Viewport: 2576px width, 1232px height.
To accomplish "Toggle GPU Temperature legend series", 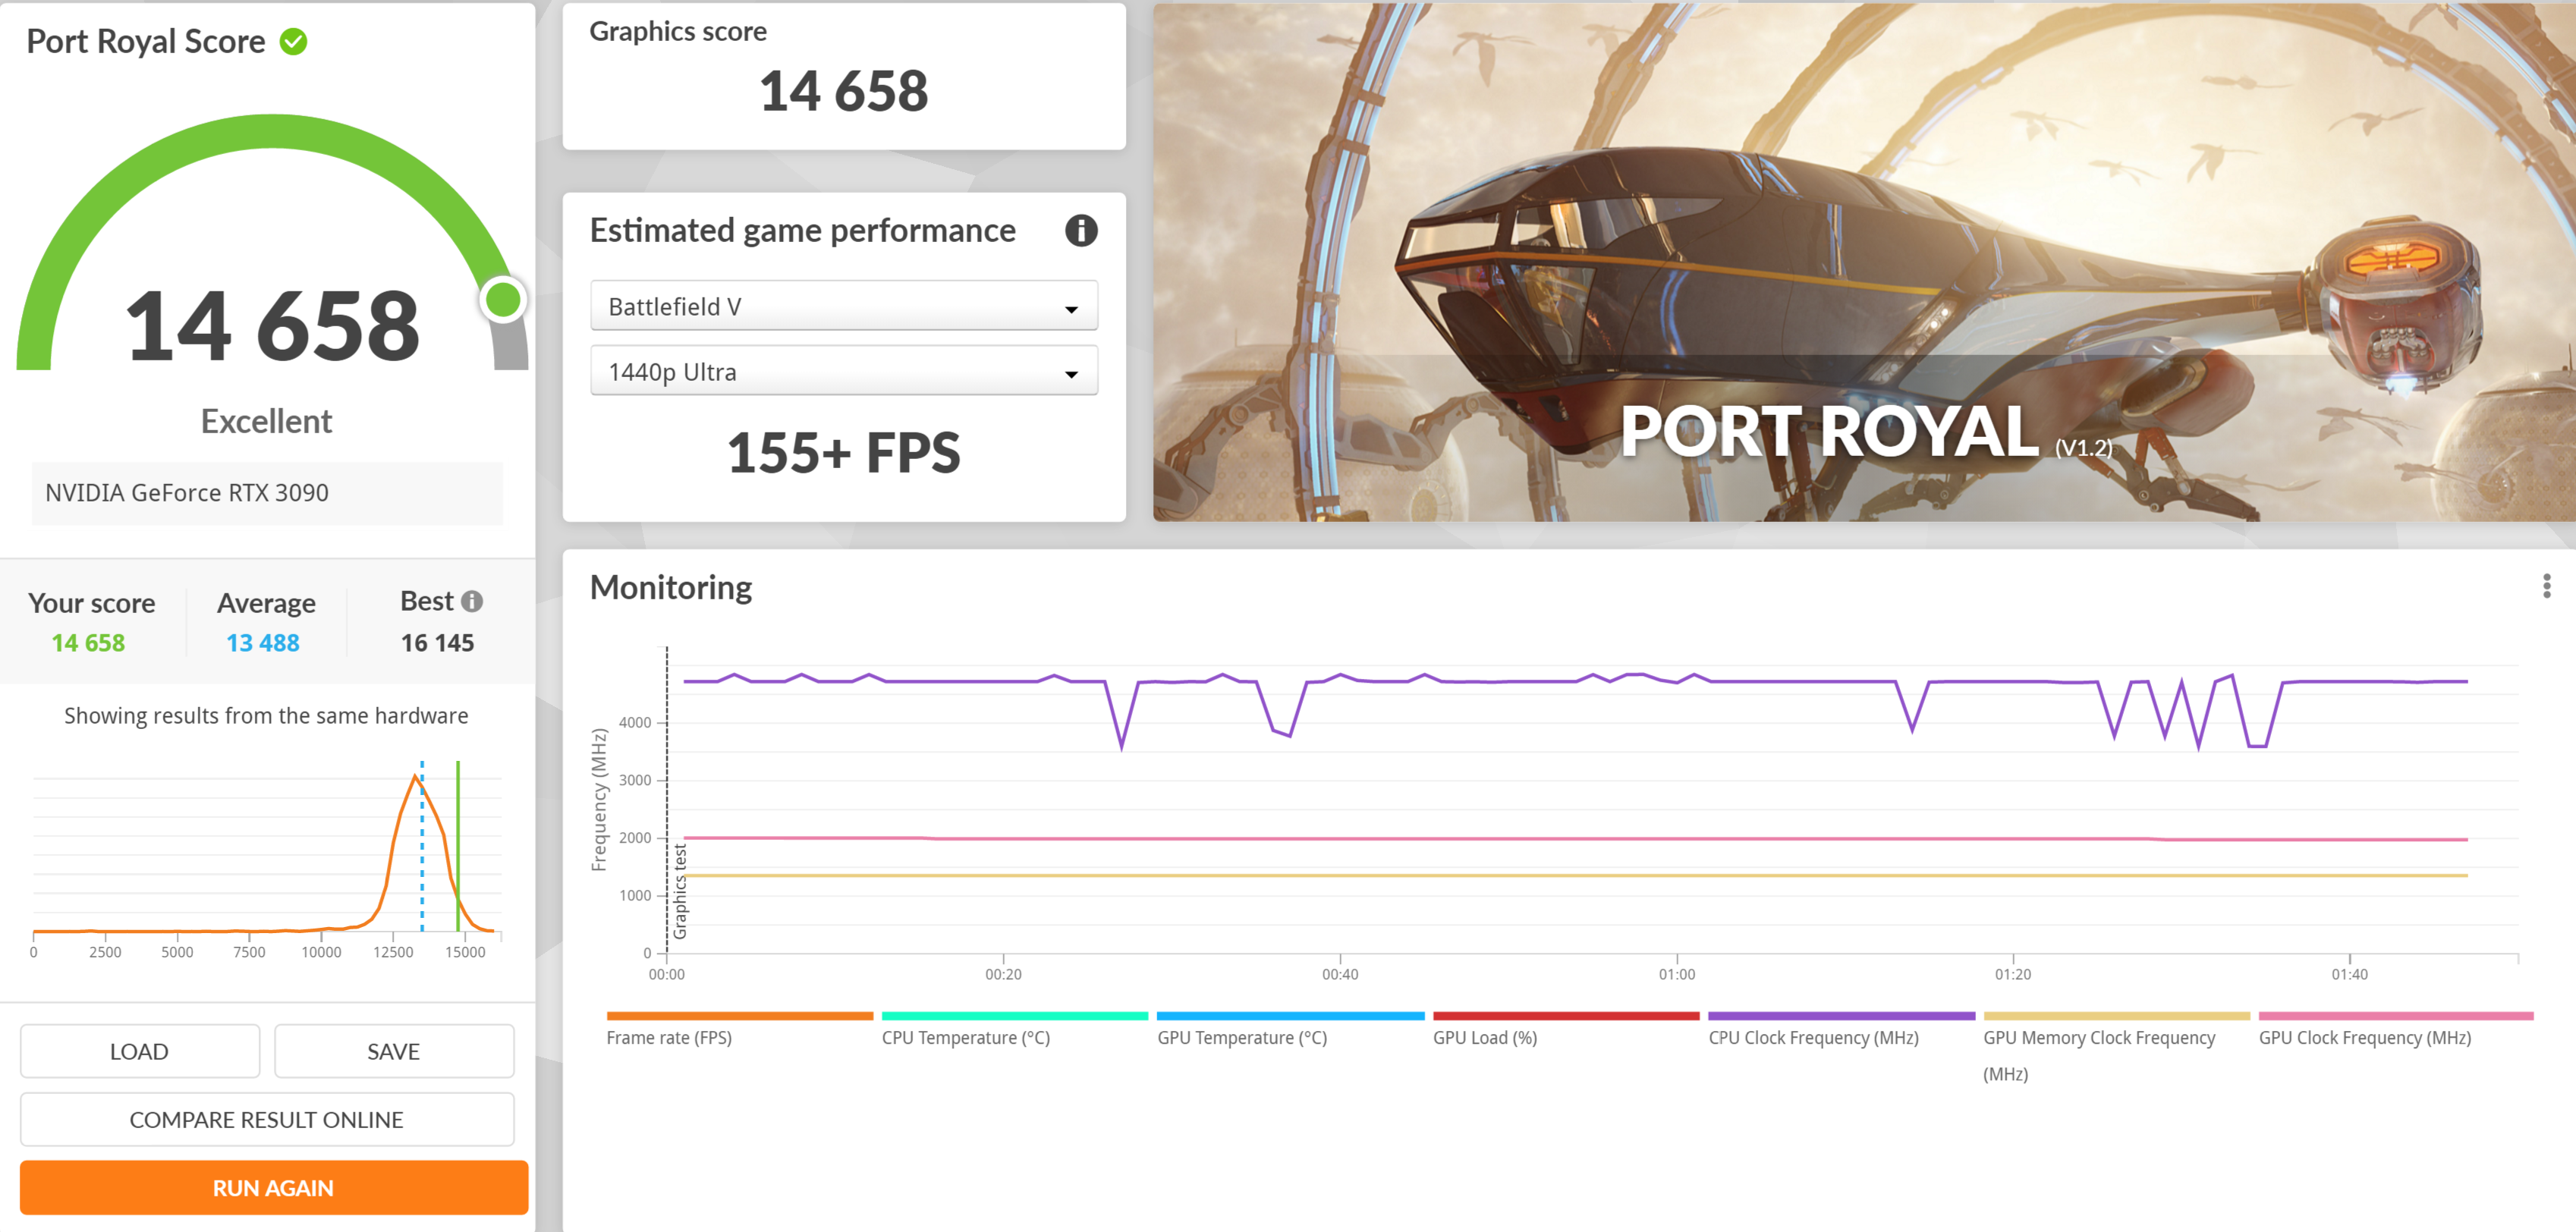I will pyautogui.click(x=1241, y=1037).
